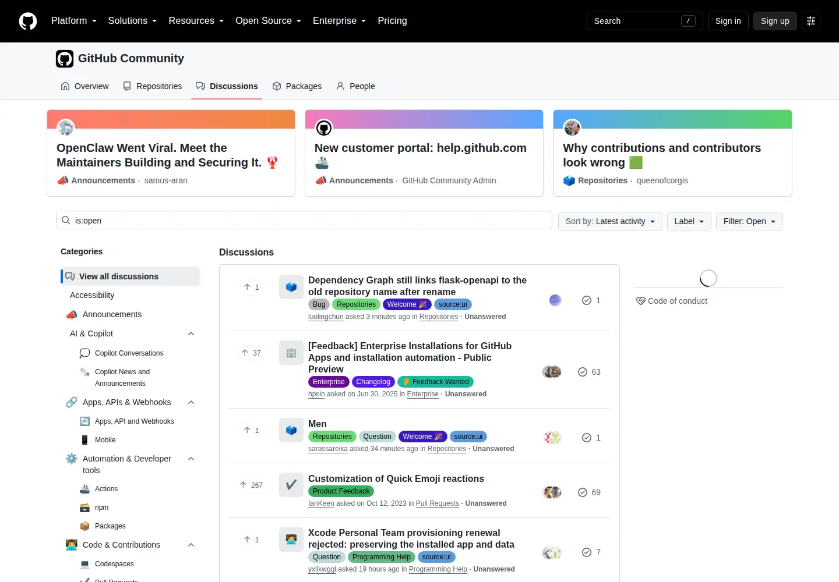Open luolingchun author profile link
This screenshot has height=582, width=839.
[326, 317]
